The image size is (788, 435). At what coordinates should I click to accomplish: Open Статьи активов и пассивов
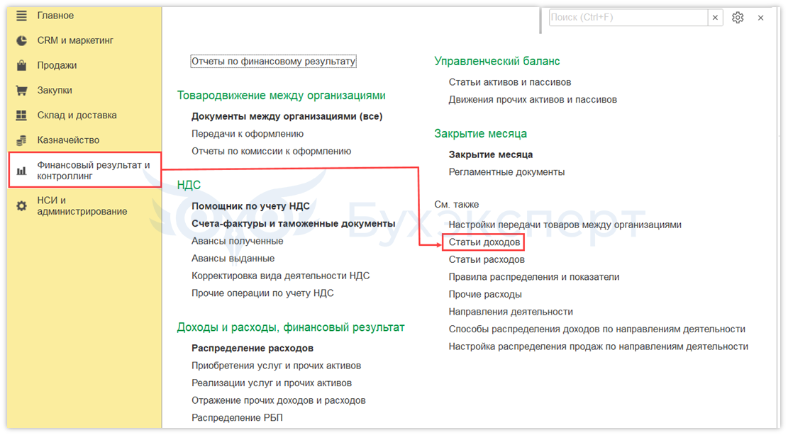pos(510,82)
